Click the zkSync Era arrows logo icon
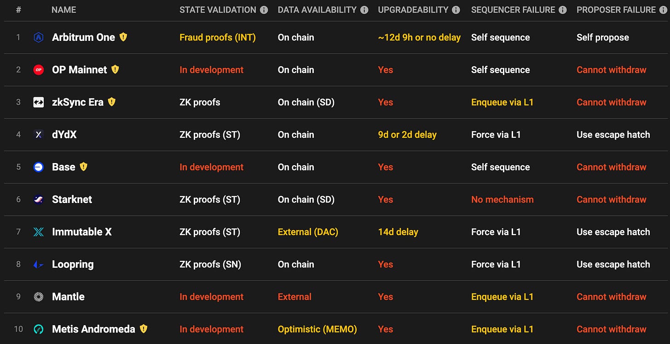The image size is (670, 344). coord(39,102)
